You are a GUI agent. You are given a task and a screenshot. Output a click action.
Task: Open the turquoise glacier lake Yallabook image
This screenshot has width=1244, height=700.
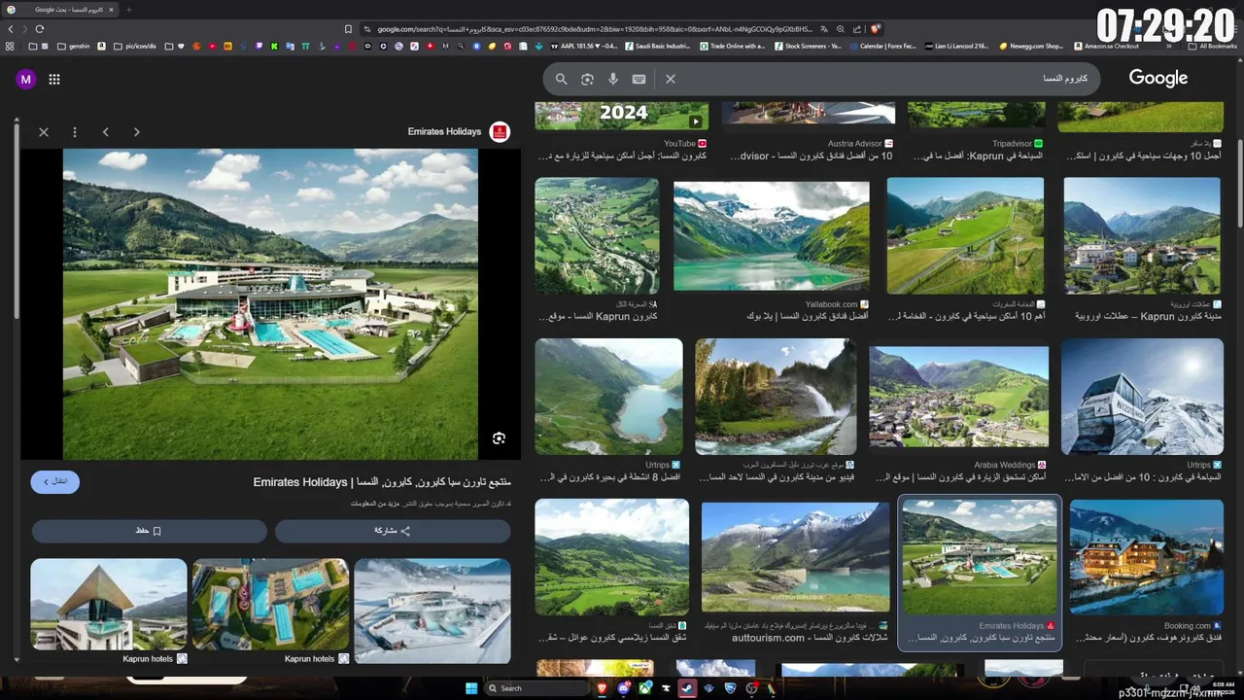click(772, 236)
